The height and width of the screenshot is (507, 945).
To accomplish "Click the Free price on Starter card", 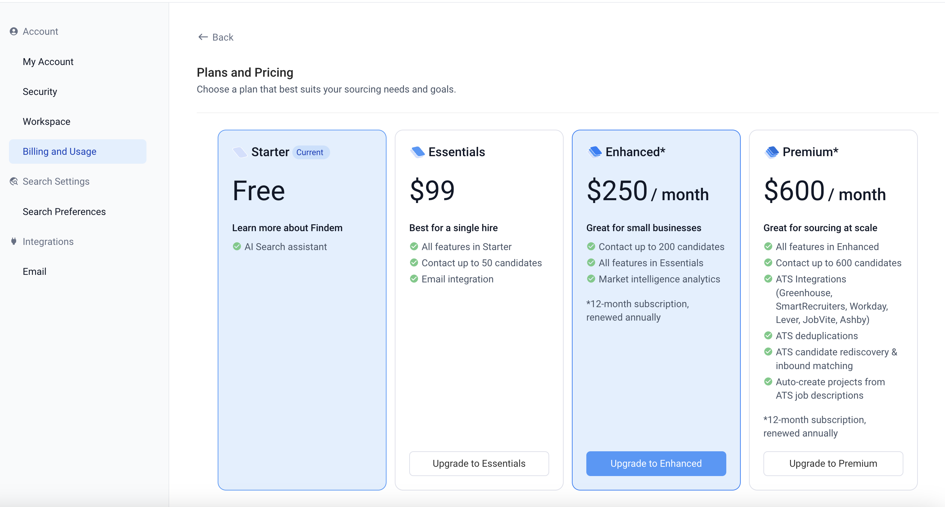I will [259, 191].
